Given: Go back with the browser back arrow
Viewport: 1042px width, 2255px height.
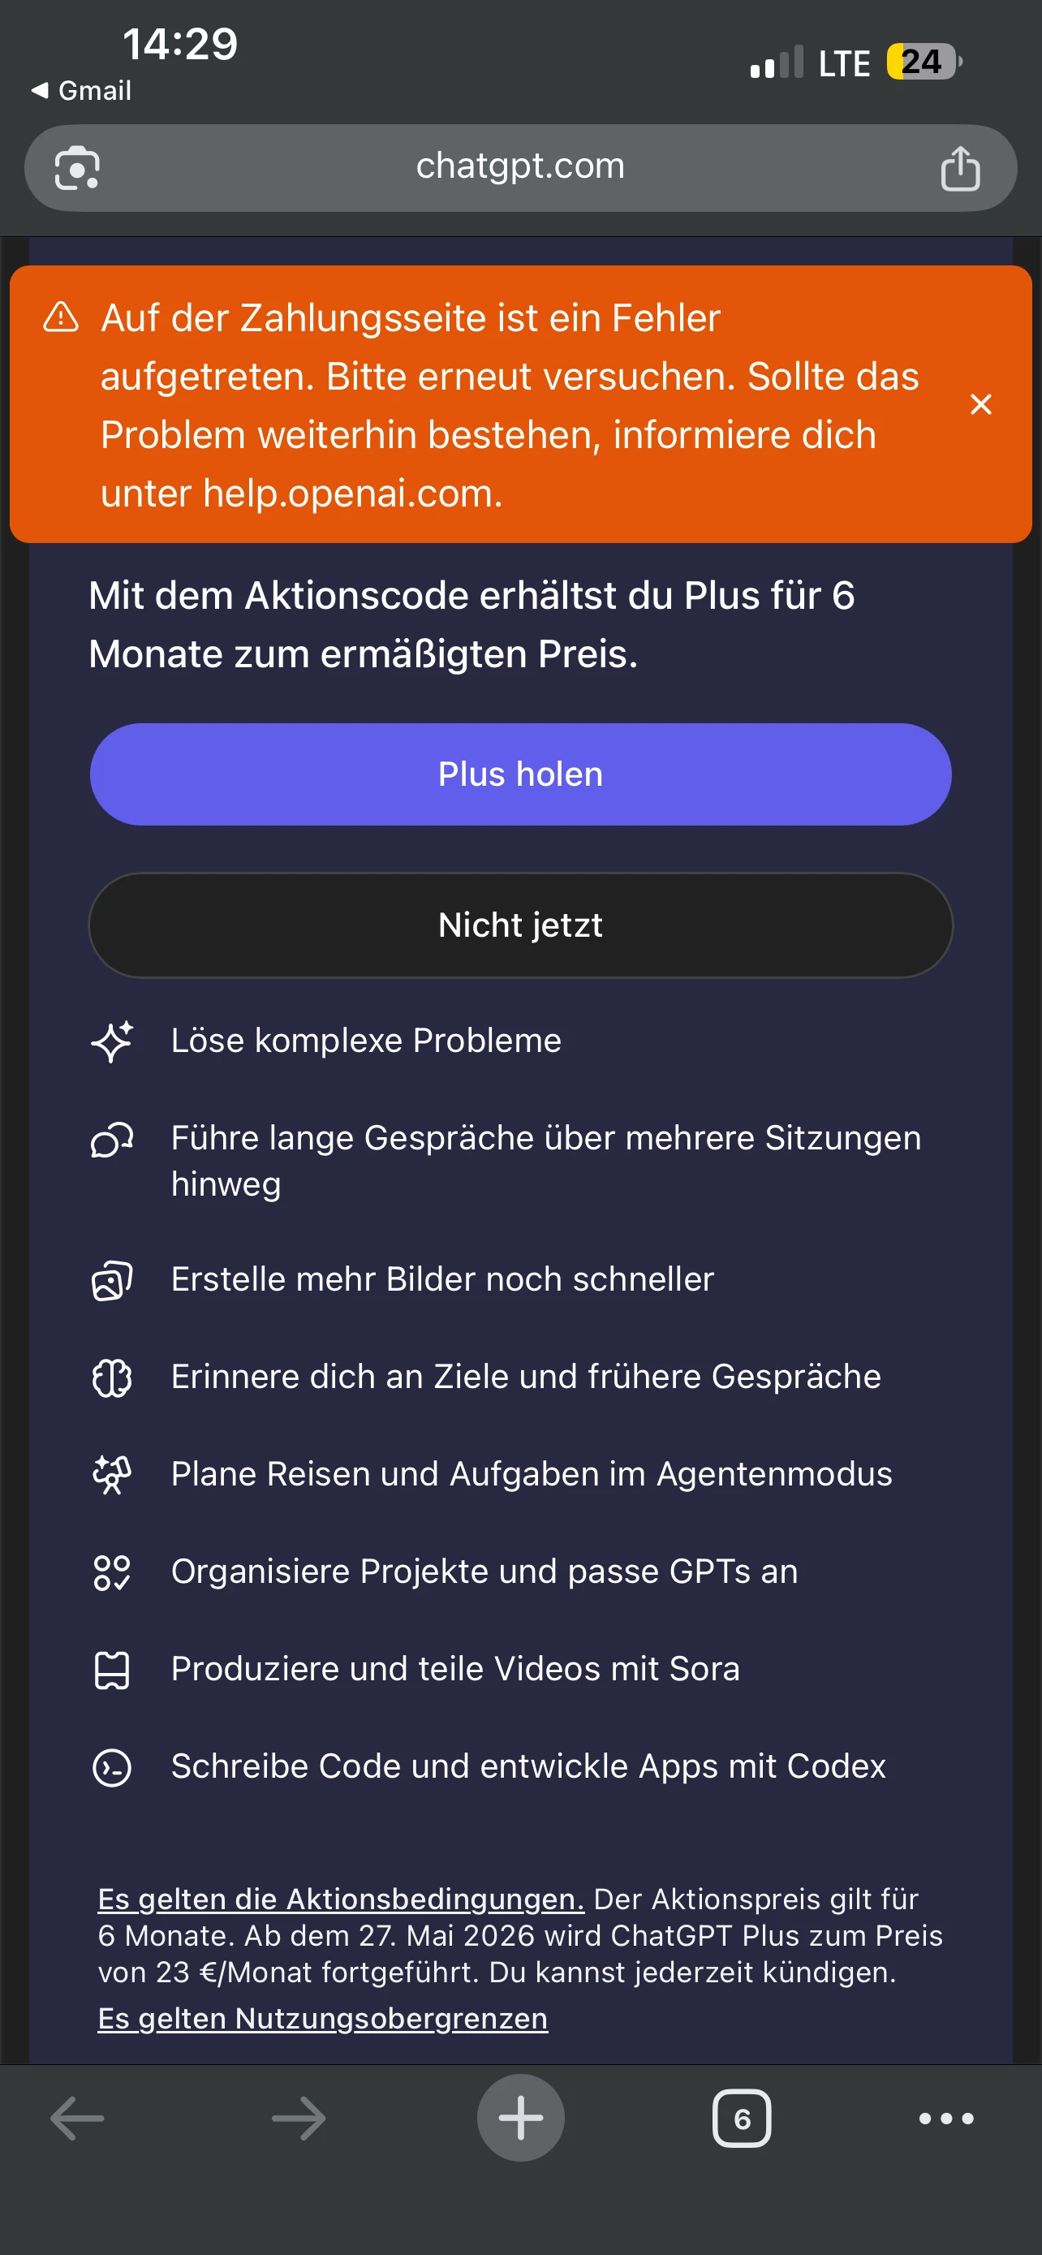Looking at the screenshot, I should (77, 2119).
